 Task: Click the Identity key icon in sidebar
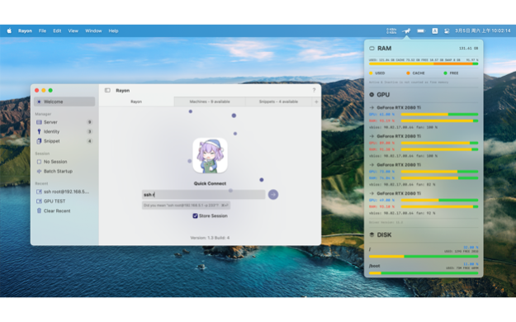39,131
